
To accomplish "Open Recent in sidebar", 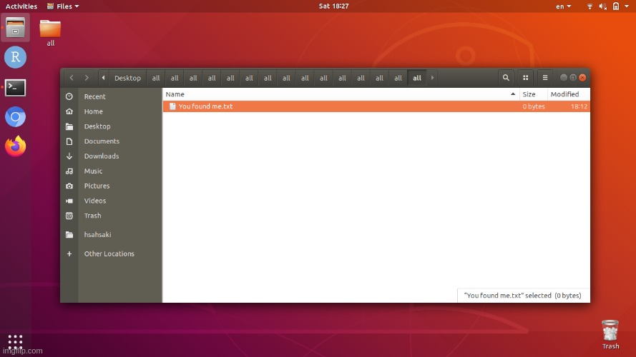I will click(x=111, y=96).
